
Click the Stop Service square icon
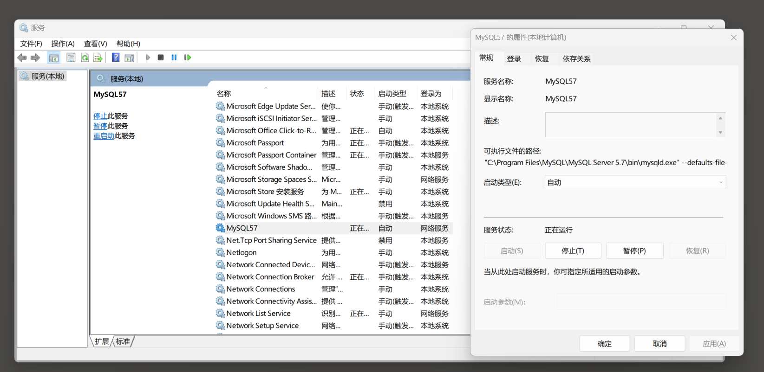click(161, 58)
